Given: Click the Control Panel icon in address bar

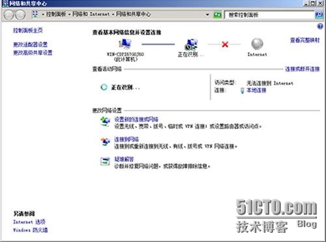Looking at the screenshot, I should (35, 14).
